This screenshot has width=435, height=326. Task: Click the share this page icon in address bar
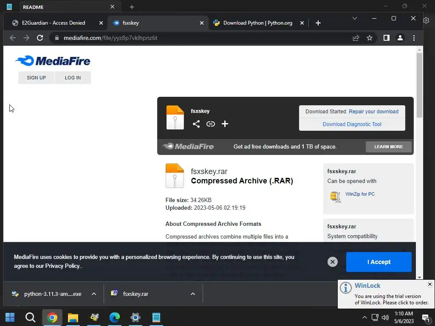(x=356, y=38)
